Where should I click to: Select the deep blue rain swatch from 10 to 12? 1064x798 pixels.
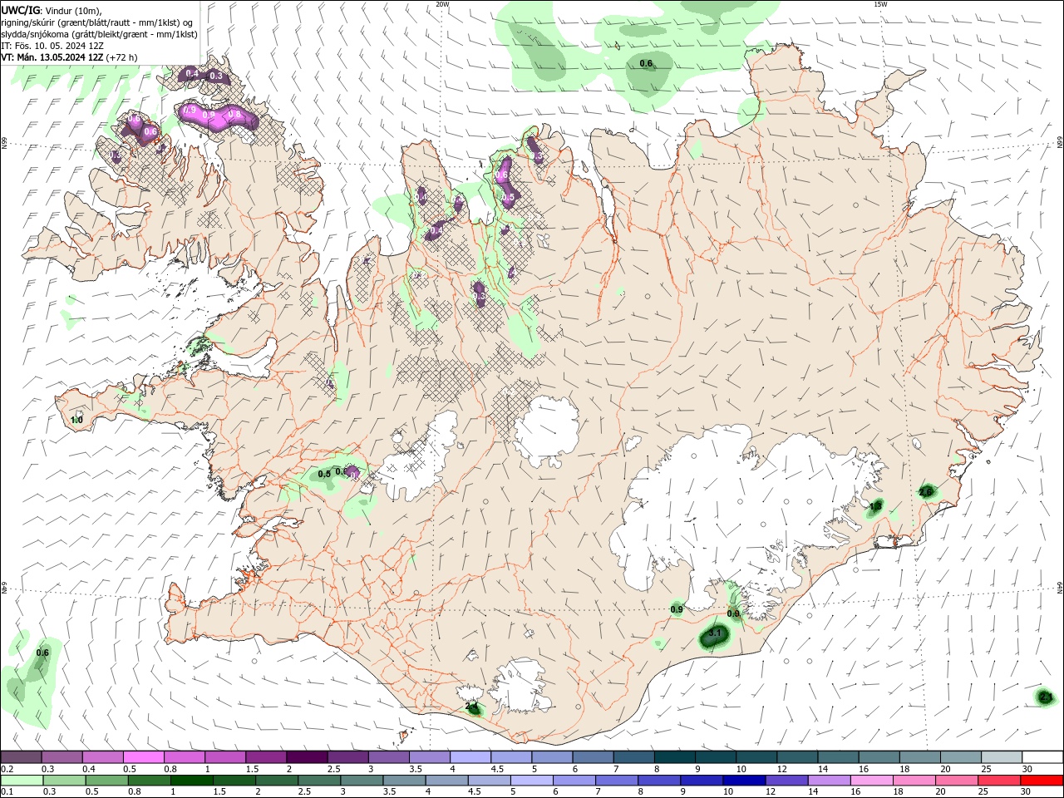click(x=744, y=781)
